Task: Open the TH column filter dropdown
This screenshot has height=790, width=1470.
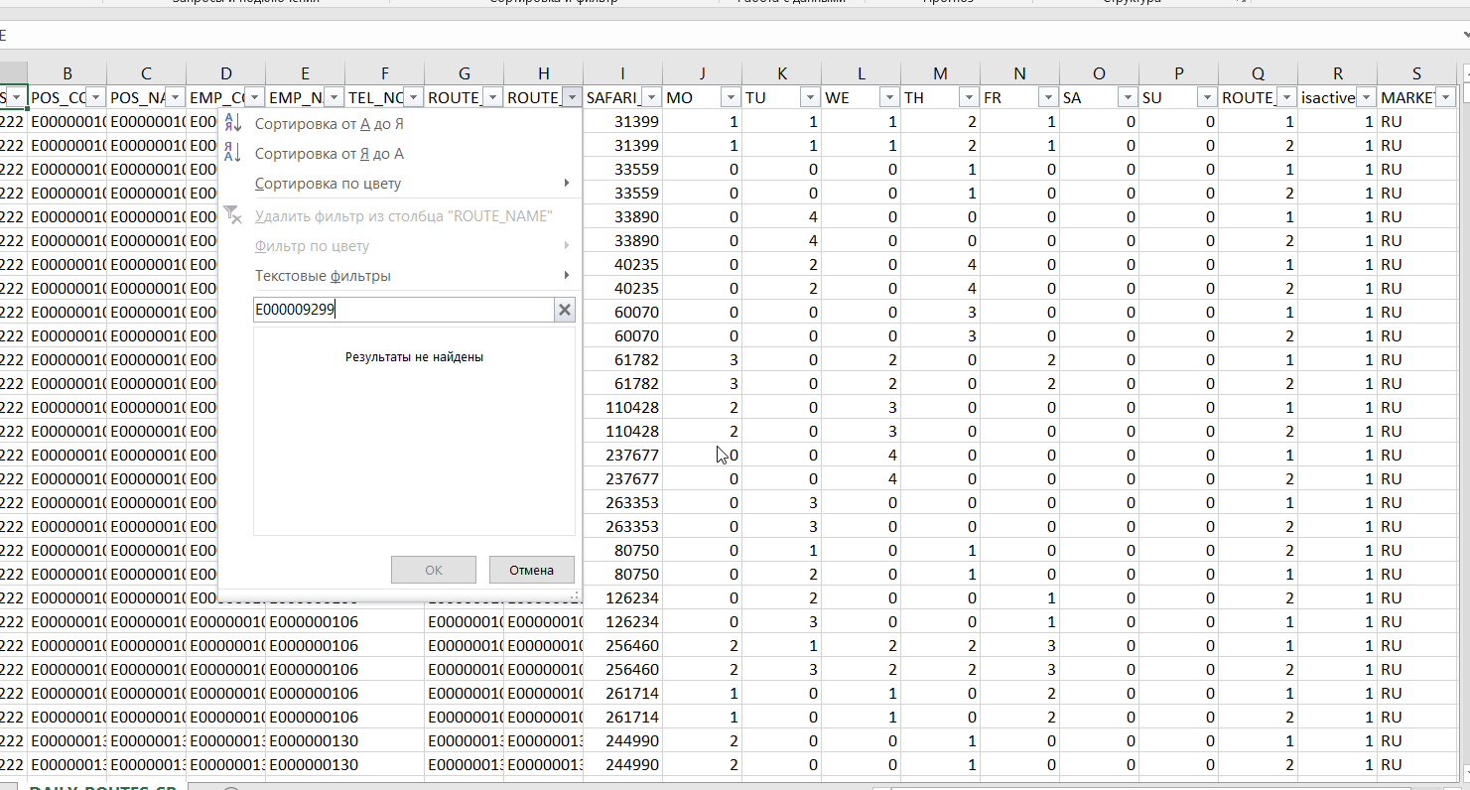Action: pyautogui.click(x=969, y=97)
